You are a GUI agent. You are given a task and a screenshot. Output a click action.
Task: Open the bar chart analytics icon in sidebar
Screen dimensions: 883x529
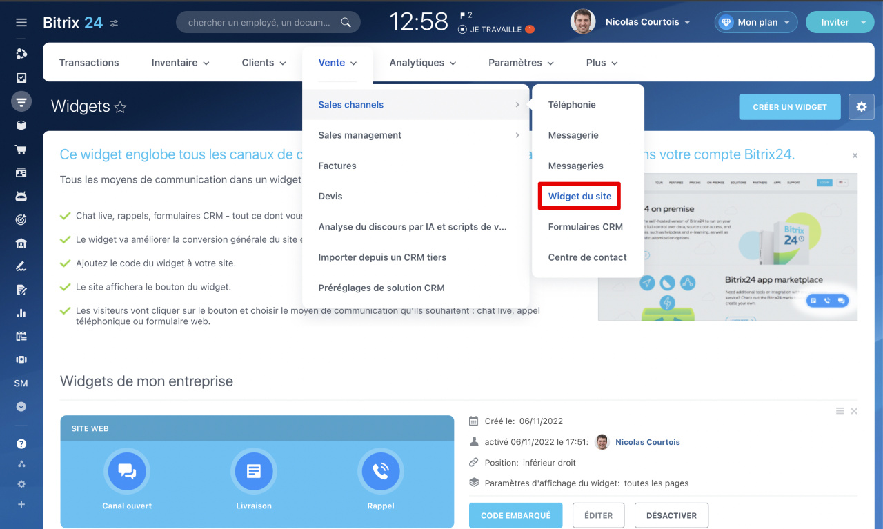(x=21, y=313)
